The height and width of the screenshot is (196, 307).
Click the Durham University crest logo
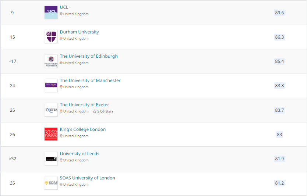point(51,37)
